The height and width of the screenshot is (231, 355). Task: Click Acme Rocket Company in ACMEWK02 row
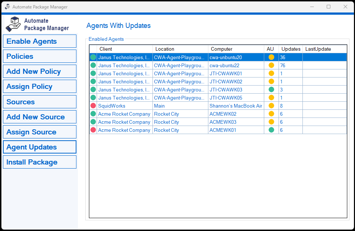[x=124, y=114]
